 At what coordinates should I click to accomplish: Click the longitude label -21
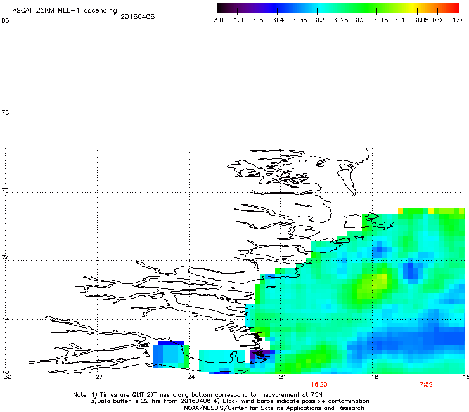[x=280, y=377]
